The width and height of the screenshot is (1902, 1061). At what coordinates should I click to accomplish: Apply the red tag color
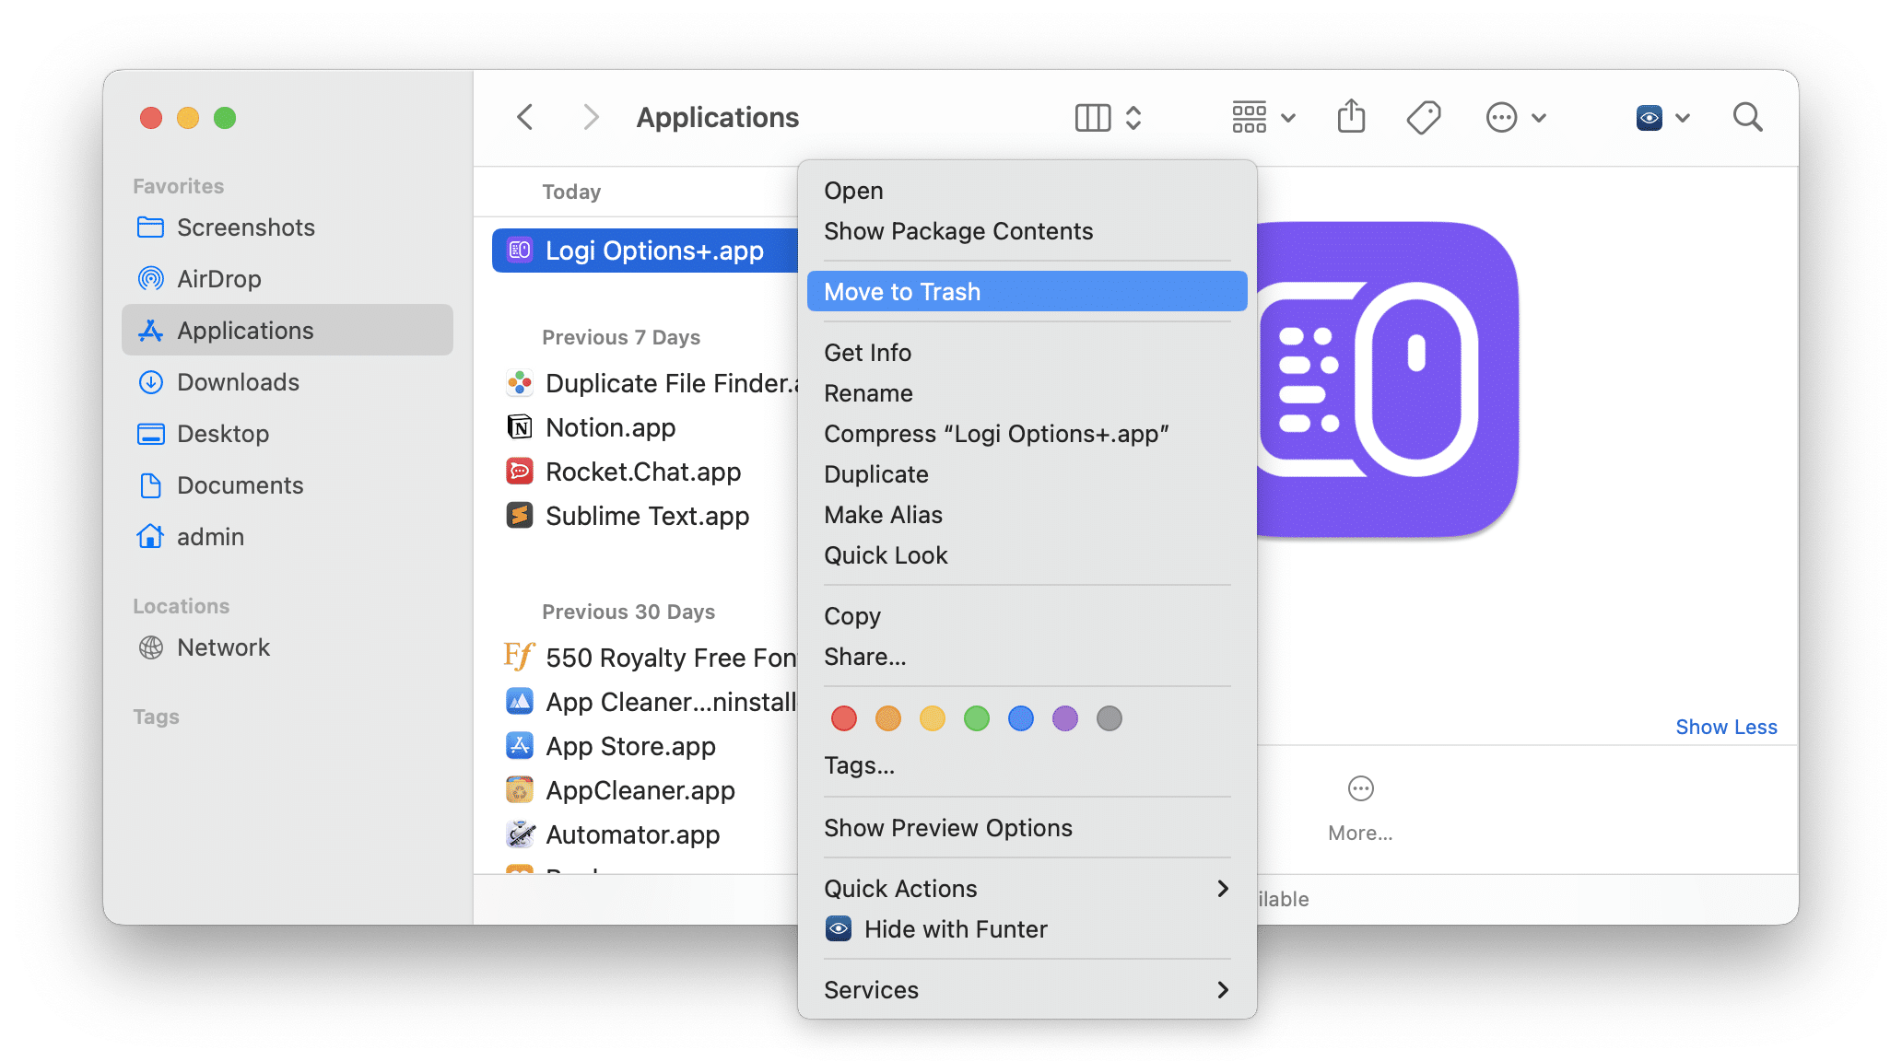point(844,718)
